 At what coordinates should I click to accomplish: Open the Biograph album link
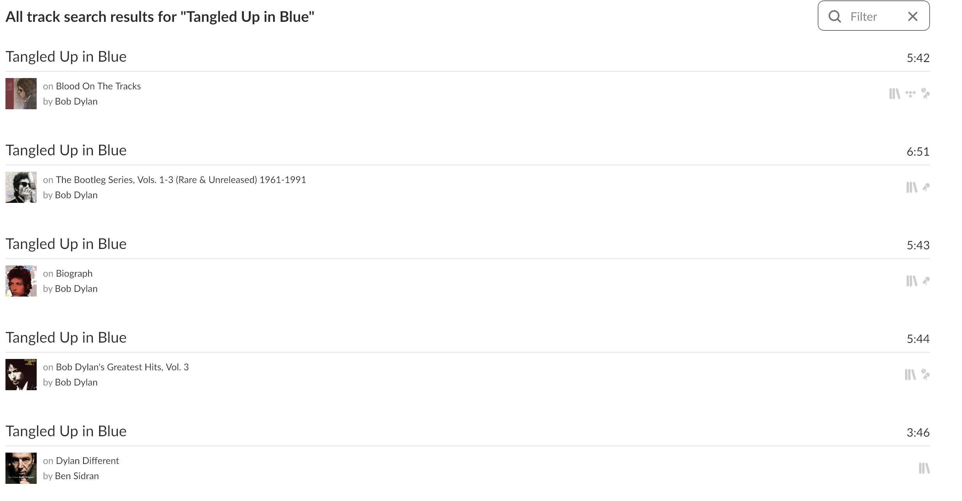pos(74,274)
